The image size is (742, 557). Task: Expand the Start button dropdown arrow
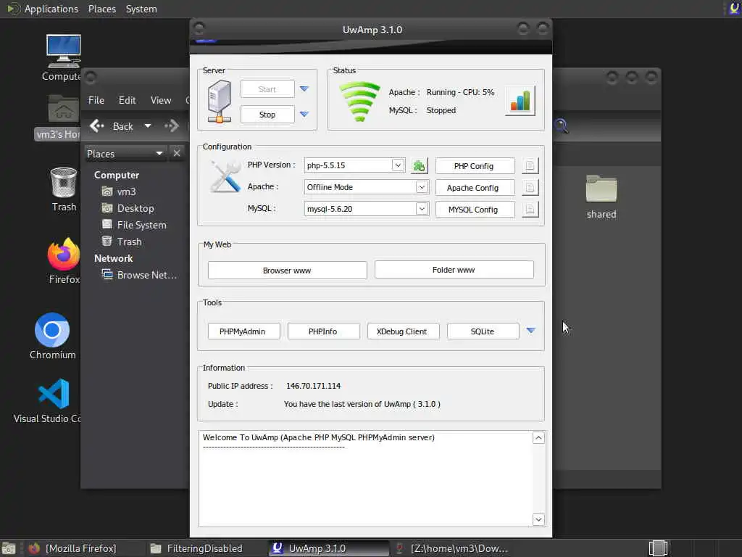(x=304, y=89)
